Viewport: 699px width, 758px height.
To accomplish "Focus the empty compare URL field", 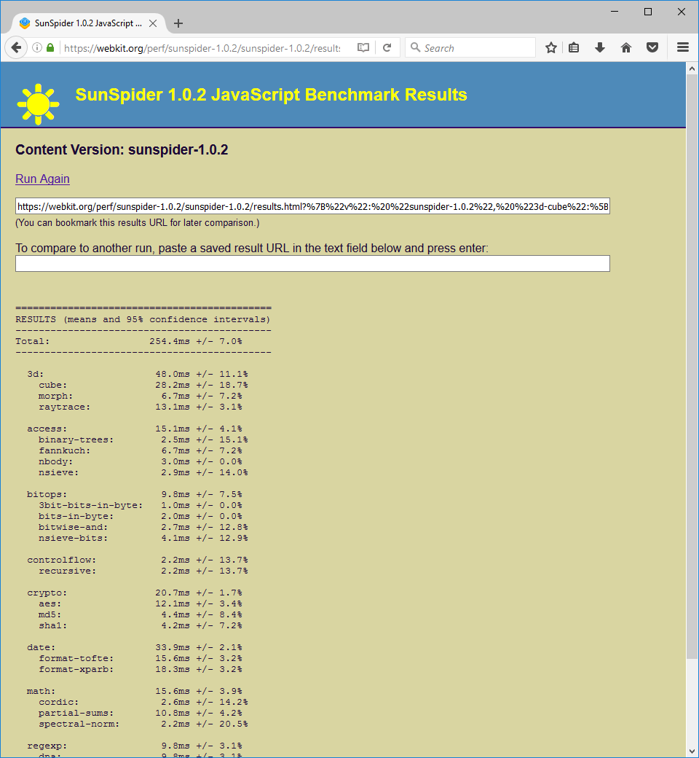I will point(312,263).
